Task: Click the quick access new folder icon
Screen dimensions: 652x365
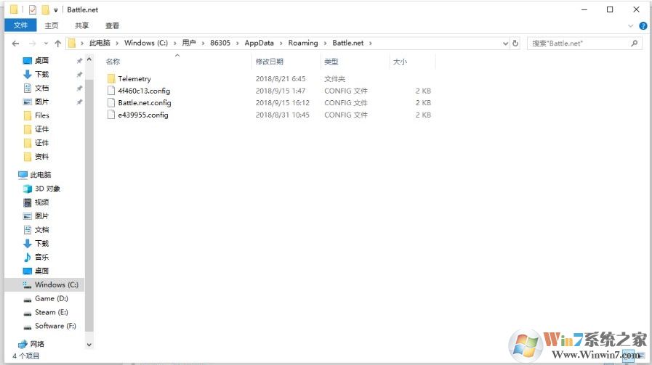Action: coord(45,9)
